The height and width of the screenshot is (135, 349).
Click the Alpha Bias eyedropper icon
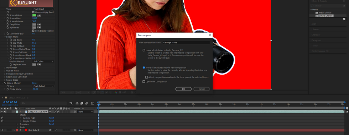coord(39,28)
